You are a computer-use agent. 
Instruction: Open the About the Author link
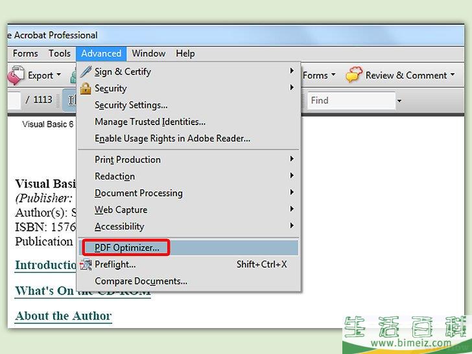tap(64, 316)
